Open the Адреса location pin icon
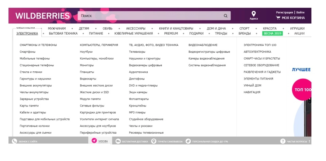The height and width of the screenshot is (161, 326). [253, 14]
